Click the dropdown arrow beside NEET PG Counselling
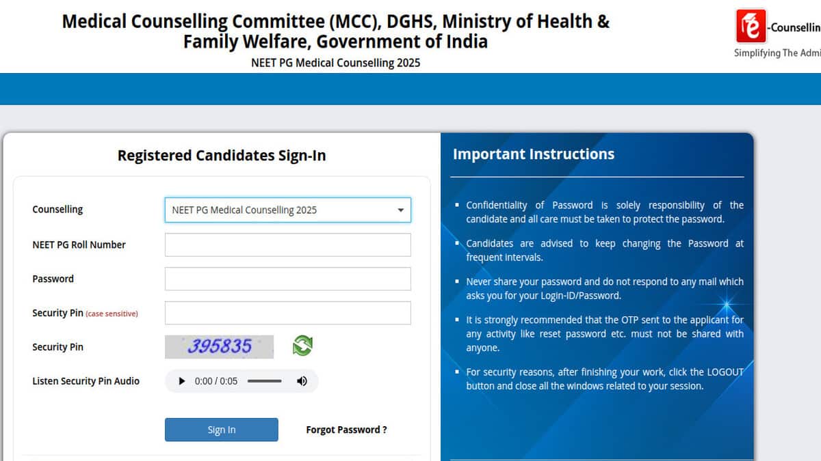The width and height of the screenshot is (821, 461). pyautogui.click(x=401, y=210)
